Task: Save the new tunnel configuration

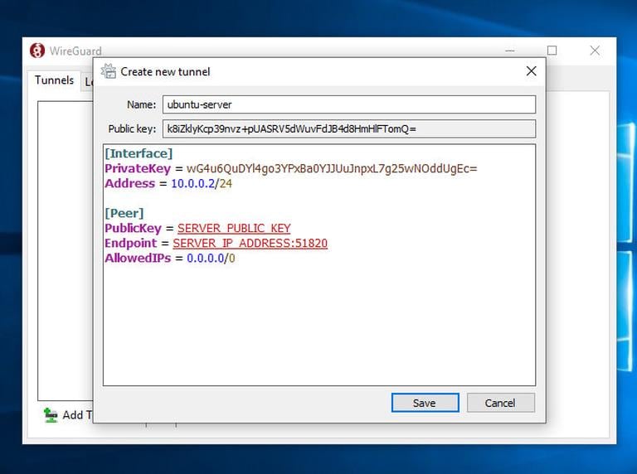Action: (425, 403)
